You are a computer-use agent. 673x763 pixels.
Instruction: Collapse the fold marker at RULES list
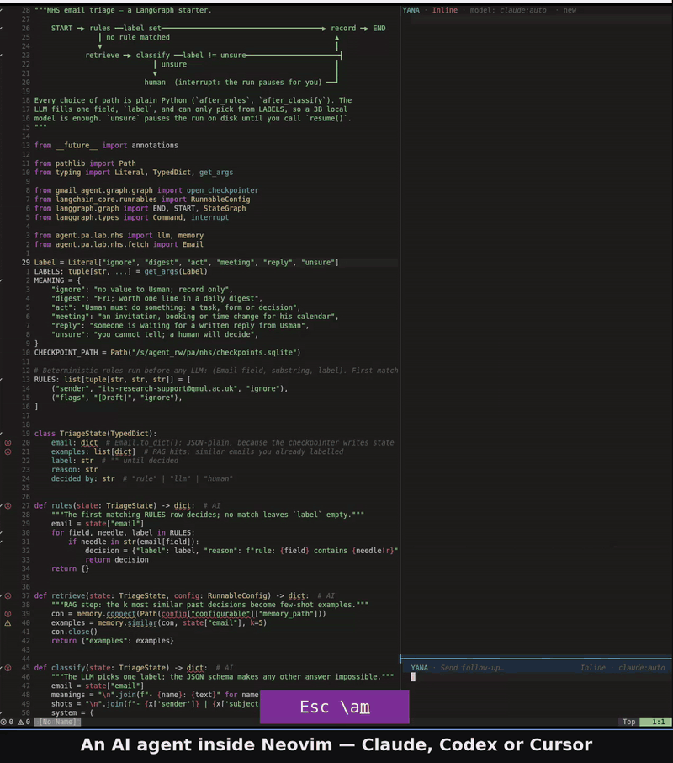2,380
